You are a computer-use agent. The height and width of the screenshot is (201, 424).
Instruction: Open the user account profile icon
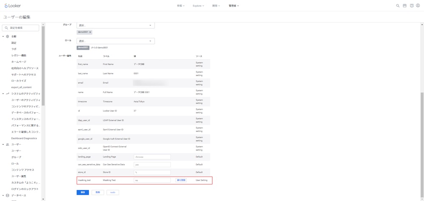click(418, 6)
